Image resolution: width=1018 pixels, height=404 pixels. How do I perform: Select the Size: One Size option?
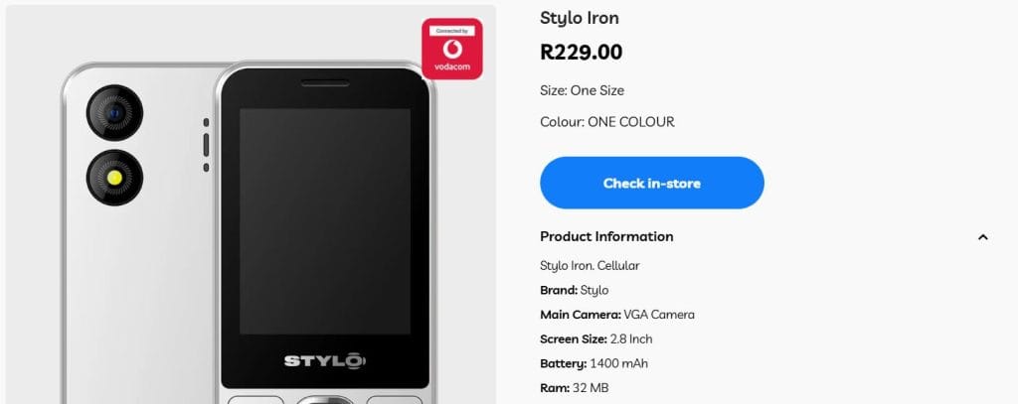[x=582, y=90]
